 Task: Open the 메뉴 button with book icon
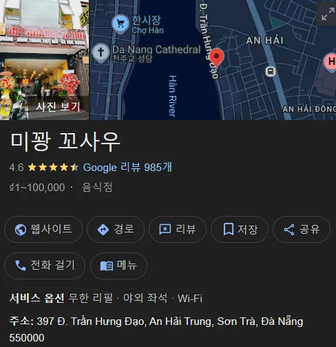[x=119, y=266]
